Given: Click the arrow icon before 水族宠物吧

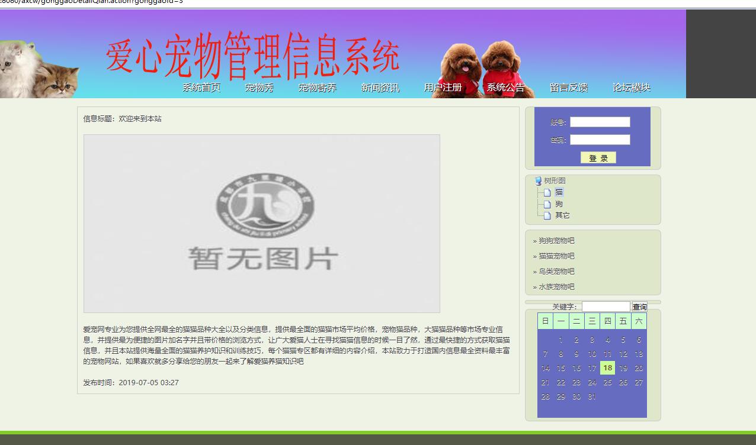Looking at the screenshot, I should coord(536,286).
